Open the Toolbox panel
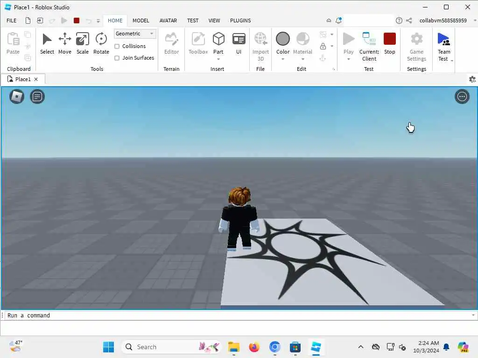 click(198, 43)
